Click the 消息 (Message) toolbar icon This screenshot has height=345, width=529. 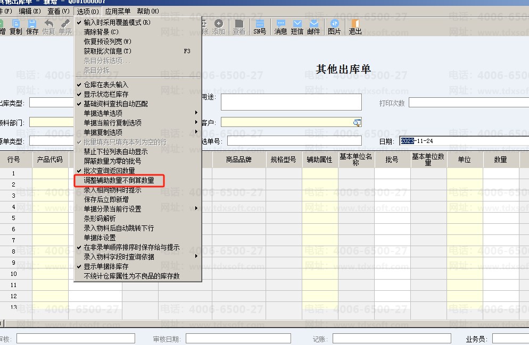(x=280, y=27)
